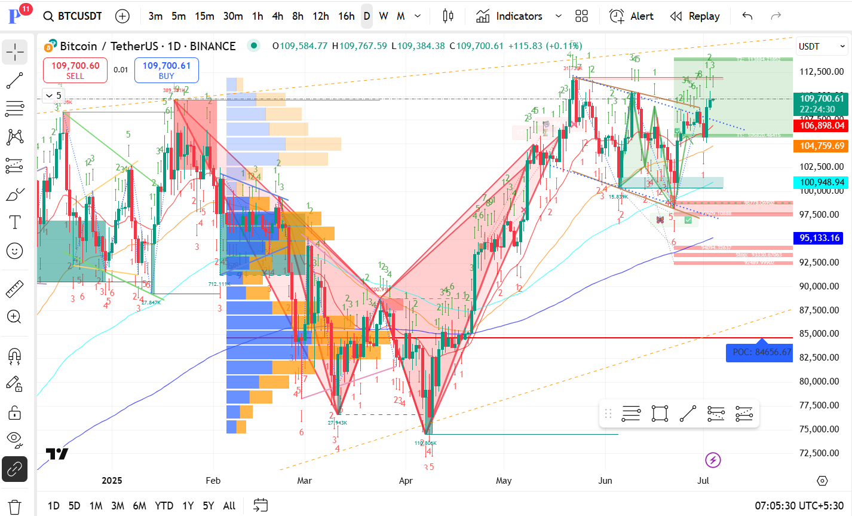
Task: Select horizontal lines tool in floating toolbar
Action: click(631, 413)
